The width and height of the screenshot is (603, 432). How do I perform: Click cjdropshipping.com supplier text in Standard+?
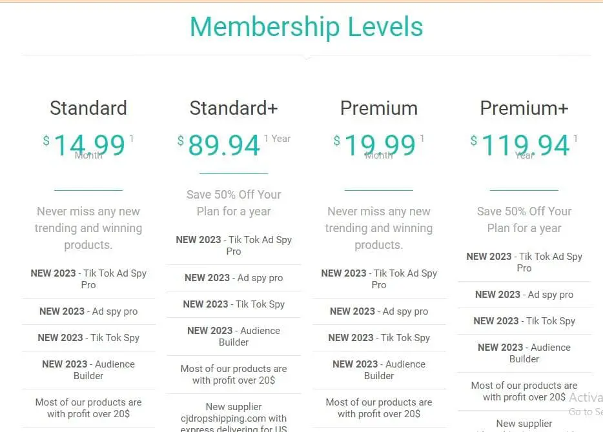(234, 418)
